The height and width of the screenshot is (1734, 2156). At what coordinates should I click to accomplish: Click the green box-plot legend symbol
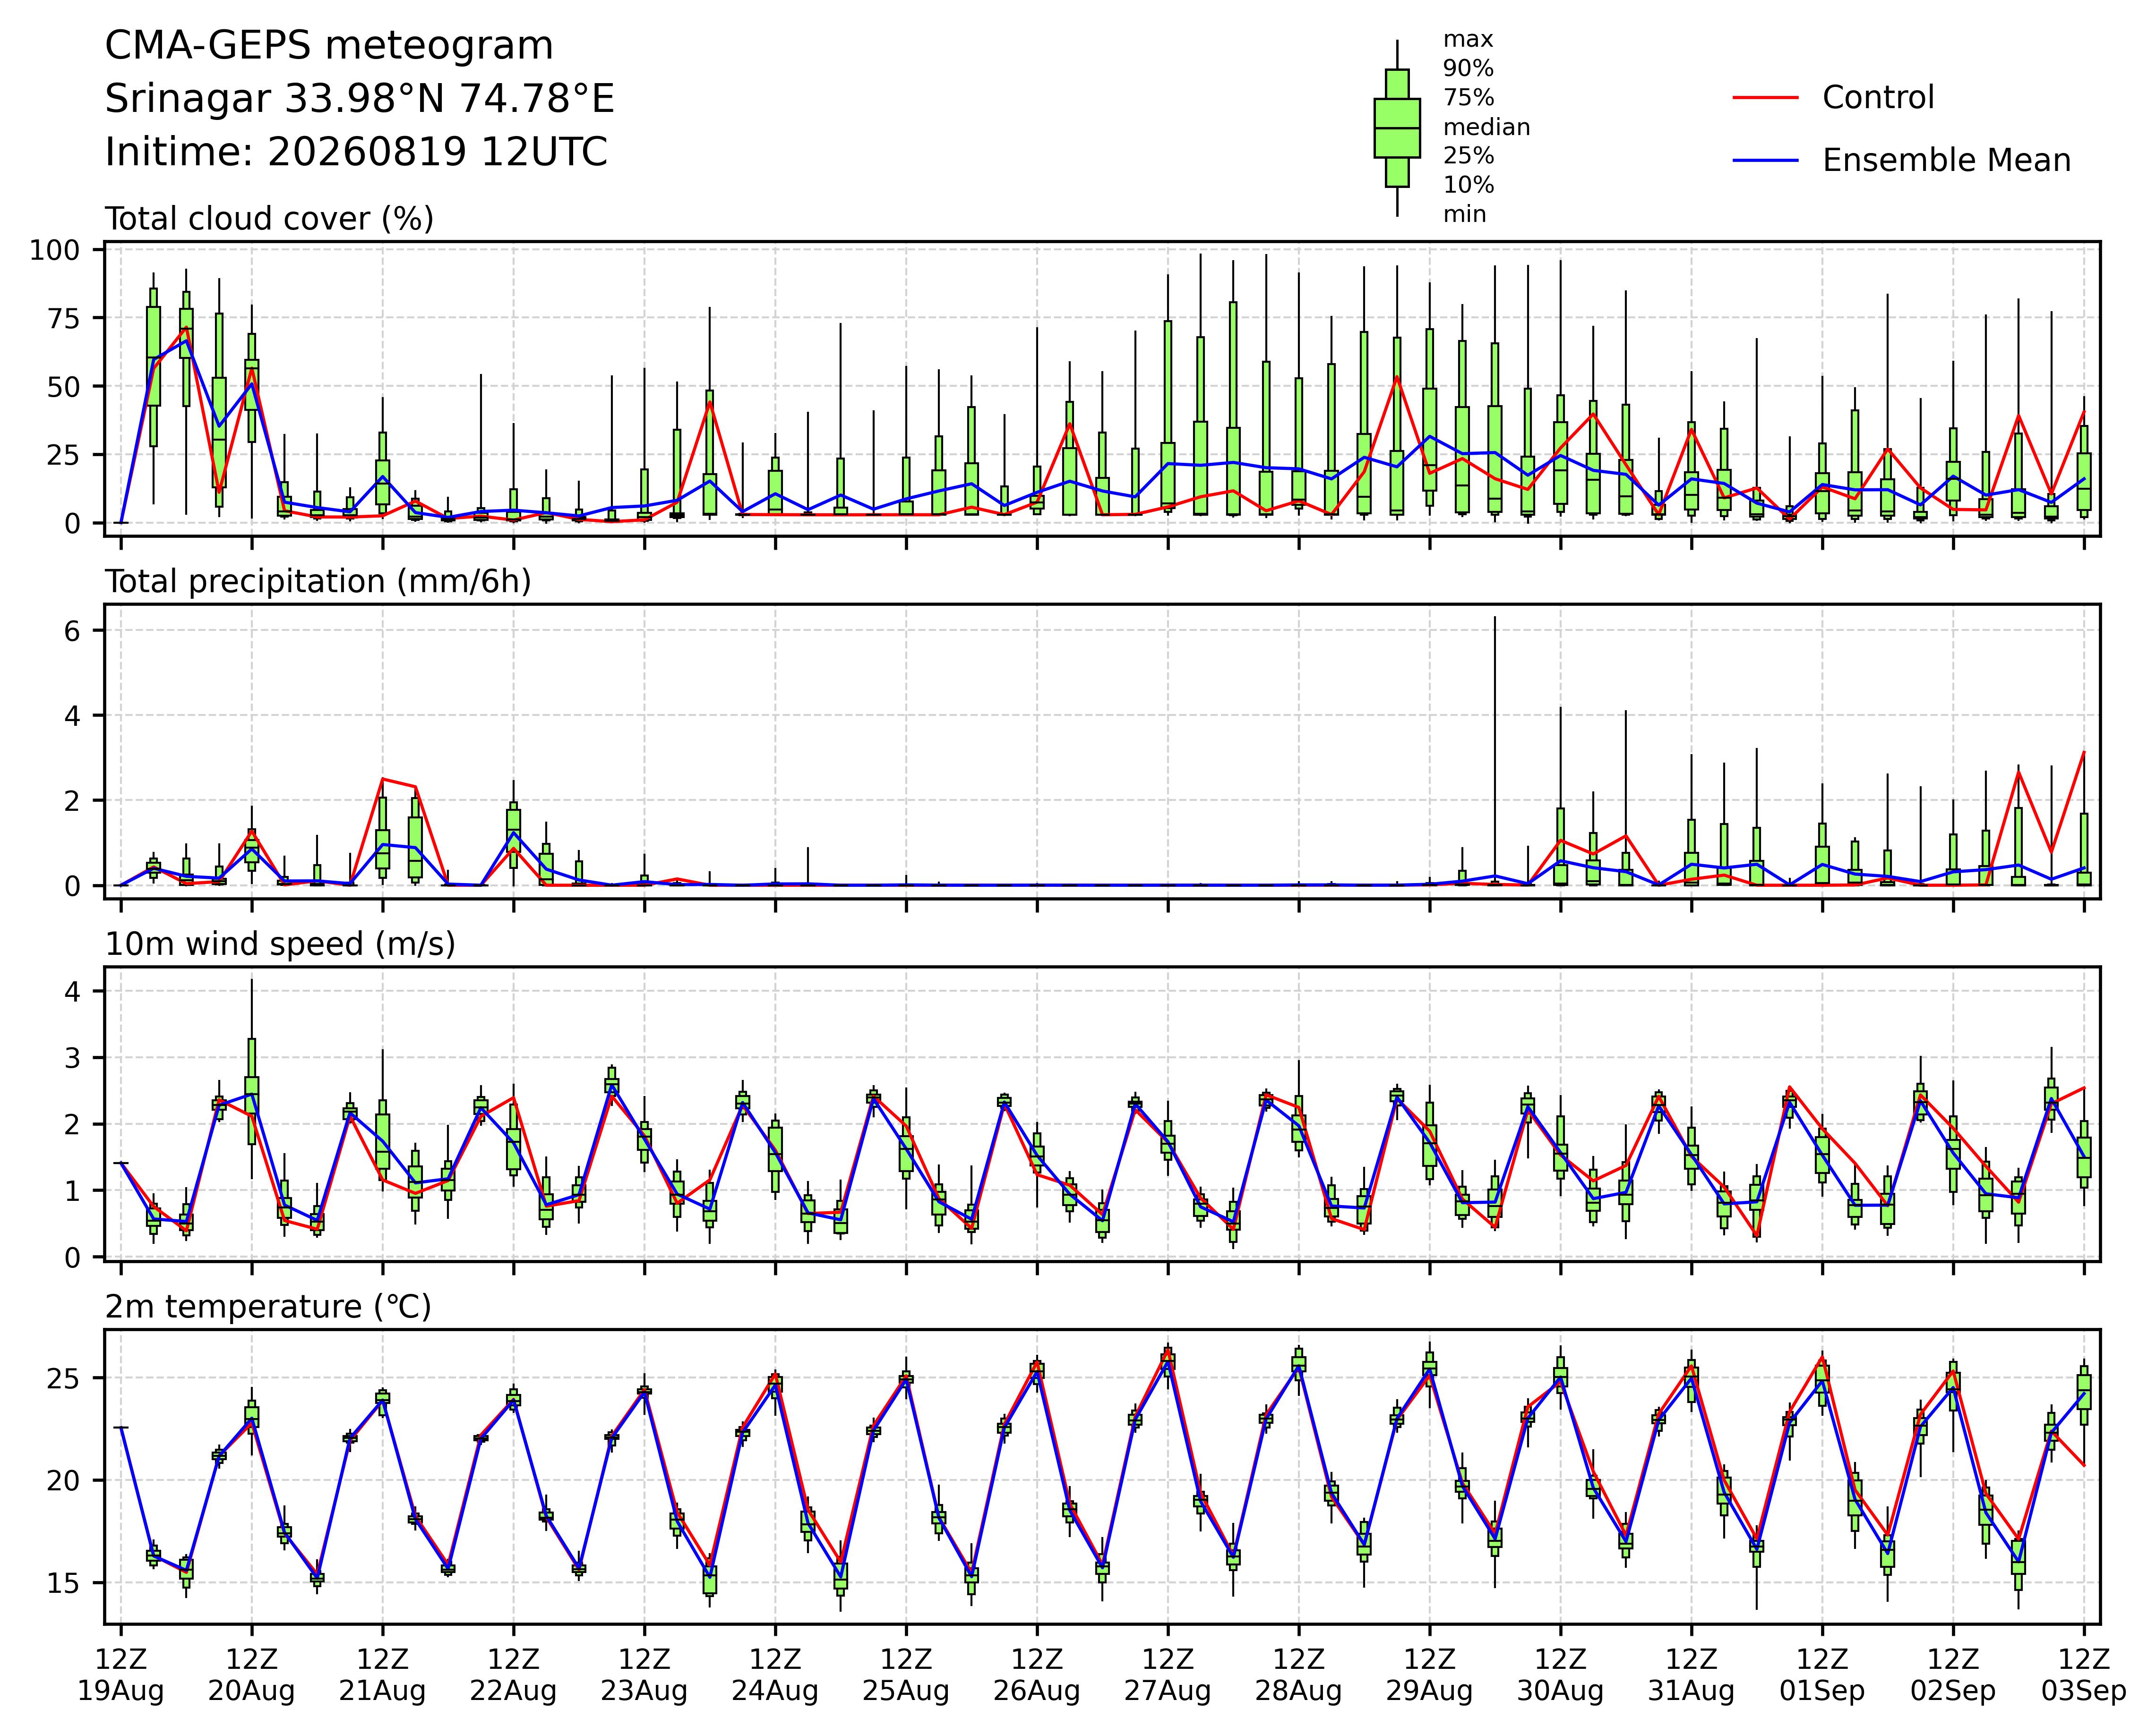point(1397,128)
